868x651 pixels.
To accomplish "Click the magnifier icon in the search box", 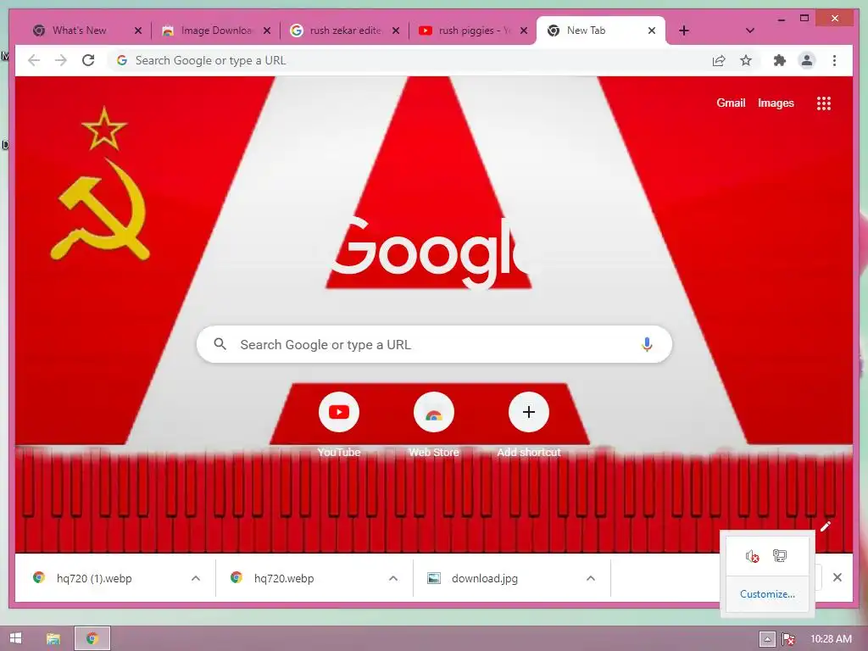I will click(x=220, y=344).
